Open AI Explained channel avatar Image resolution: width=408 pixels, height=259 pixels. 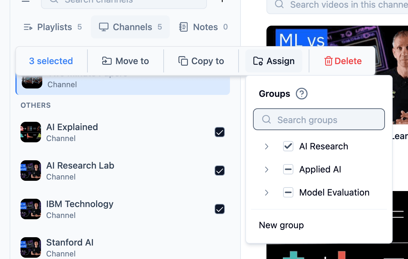(x=31, y=132)
